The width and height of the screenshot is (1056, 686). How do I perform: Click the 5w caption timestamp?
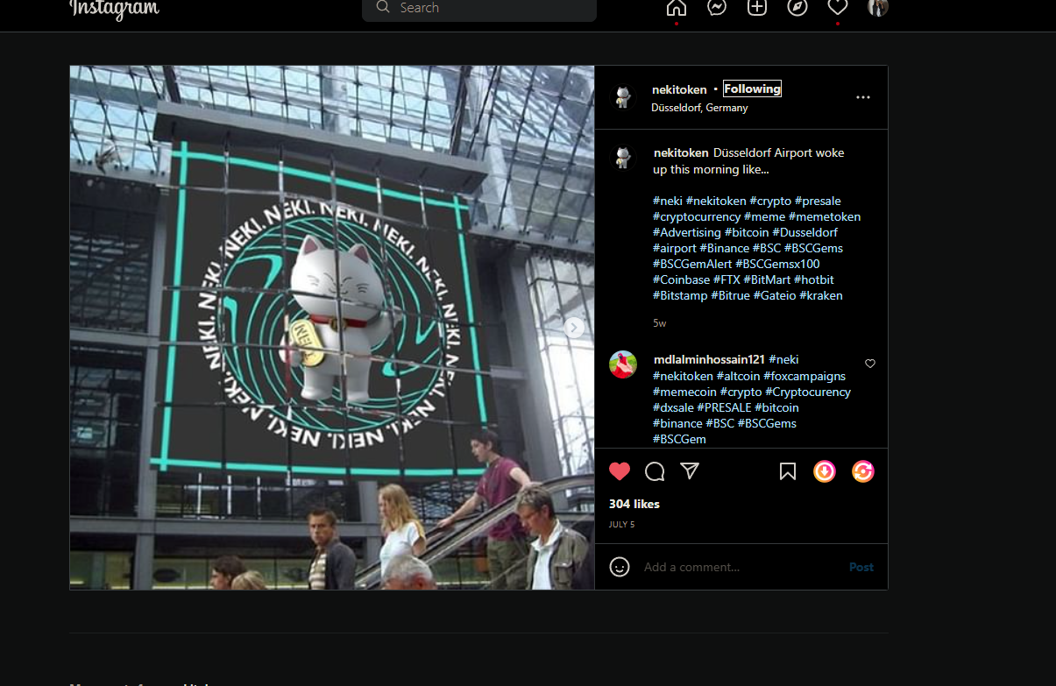point(660,323)
